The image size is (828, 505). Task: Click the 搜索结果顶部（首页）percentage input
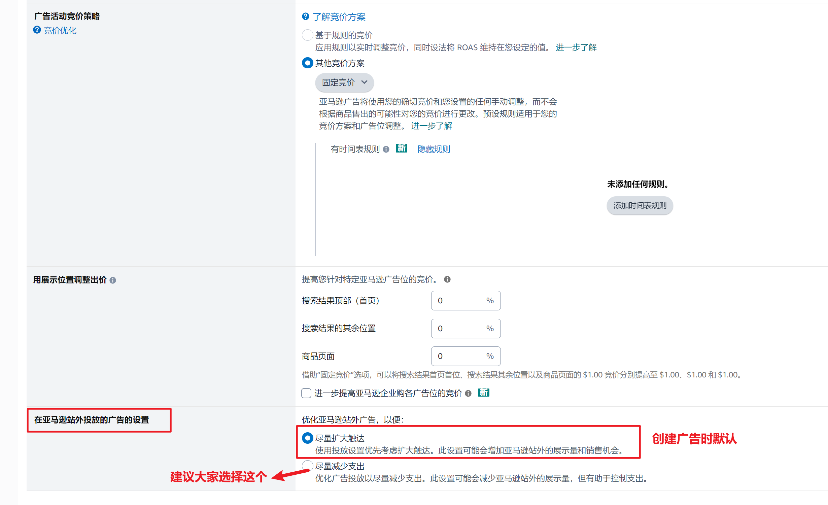pyautogui.click(x=465, y=300)
